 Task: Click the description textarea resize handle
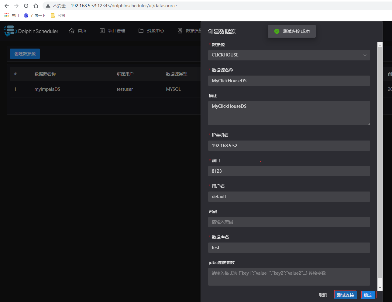coord(369,124)
